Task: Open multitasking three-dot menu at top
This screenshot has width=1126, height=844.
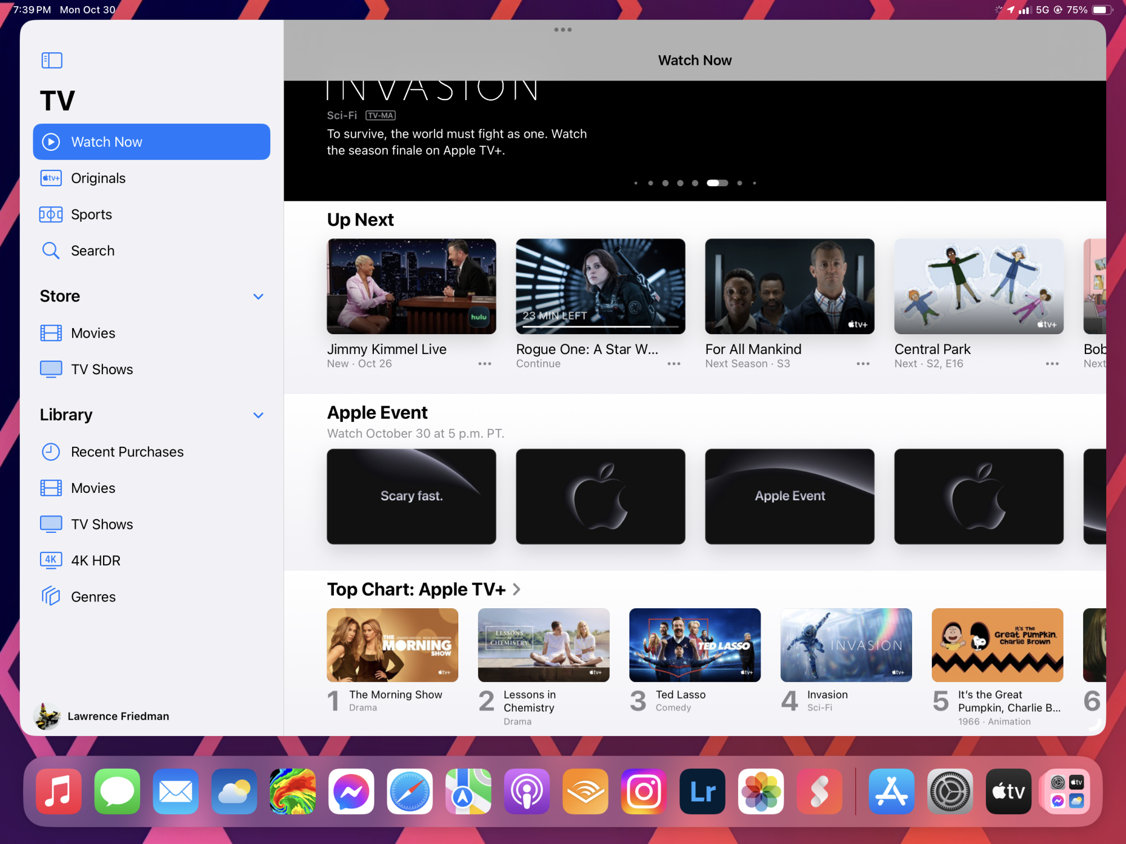Action: tap(562, 30)
